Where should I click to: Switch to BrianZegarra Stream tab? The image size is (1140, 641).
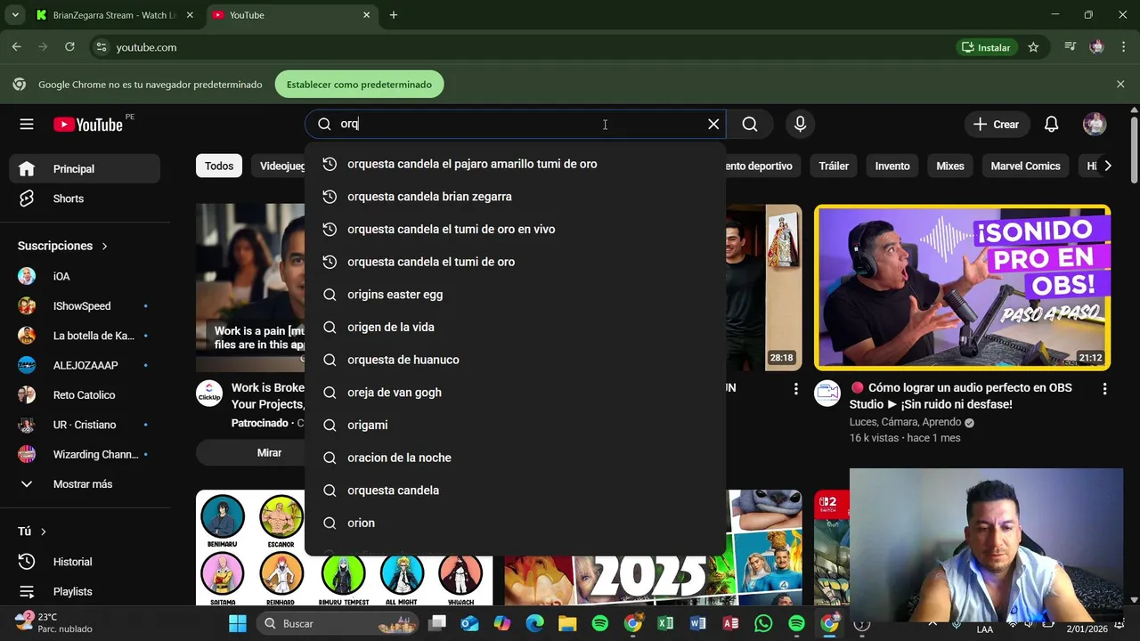pos(116,15)
